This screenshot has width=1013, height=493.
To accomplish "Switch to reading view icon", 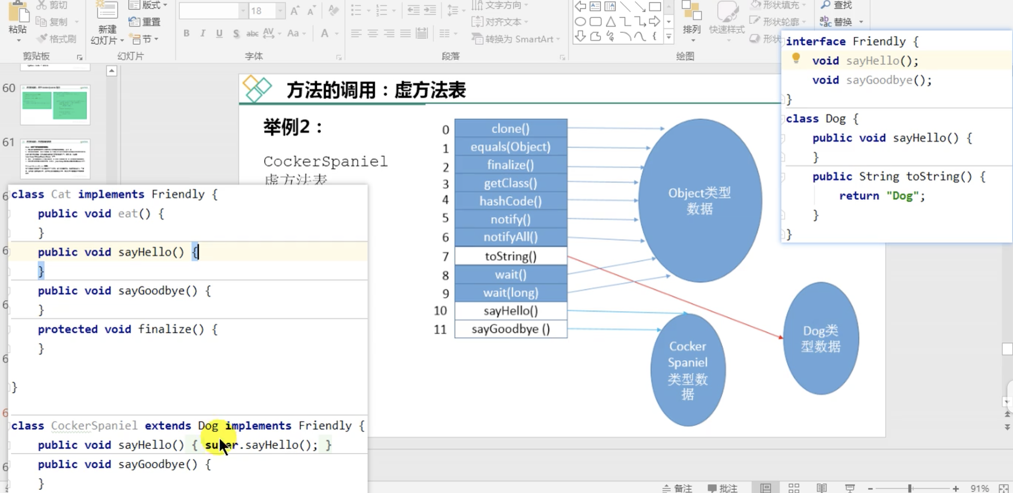I will [x=821, y=488].
